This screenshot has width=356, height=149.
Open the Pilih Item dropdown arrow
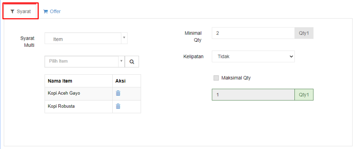(121, 61)
